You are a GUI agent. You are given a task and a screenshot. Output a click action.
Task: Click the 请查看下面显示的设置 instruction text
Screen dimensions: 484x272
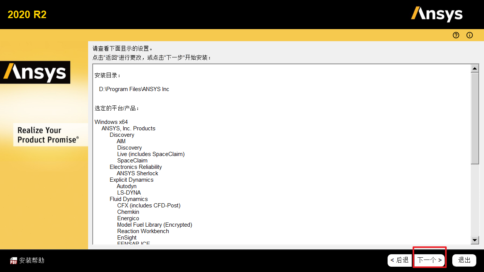tap(123, 48)
